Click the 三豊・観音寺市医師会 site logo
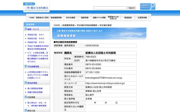The image size is (180, 112). (36, 7)
